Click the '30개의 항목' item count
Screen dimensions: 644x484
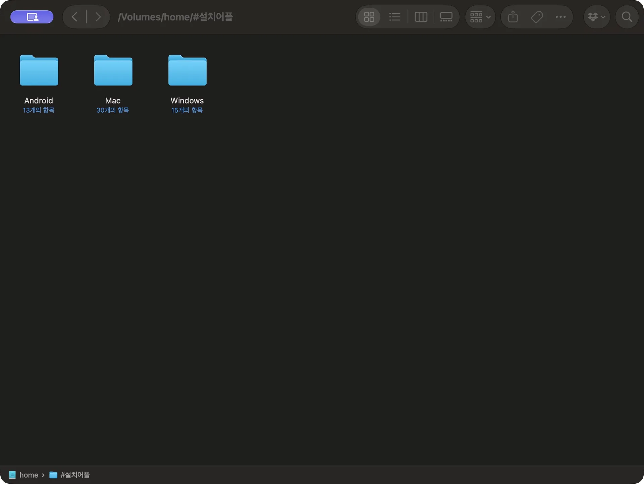click(x=113, y=110)
